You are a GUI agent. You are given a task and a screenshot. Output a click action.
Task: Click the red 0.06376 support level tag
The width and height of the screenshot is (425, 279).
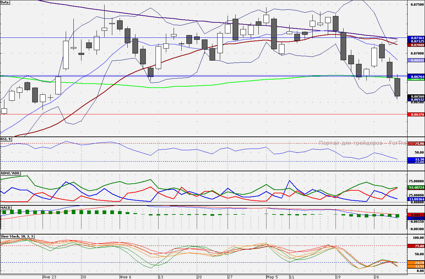(416, 114)
